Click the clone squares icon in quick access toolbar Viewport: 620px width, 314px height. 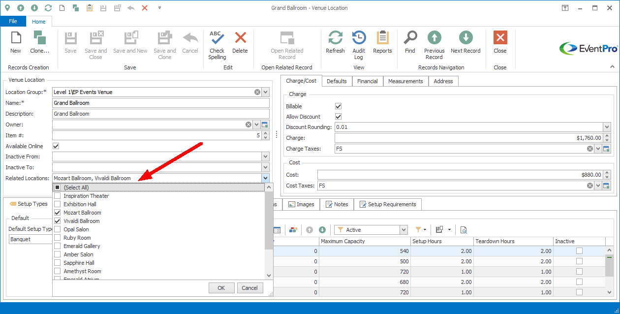click(76, 8)
